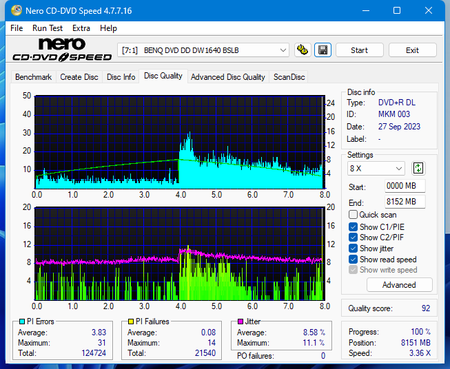Open the Run Test menu

click(x=48, y=28)
